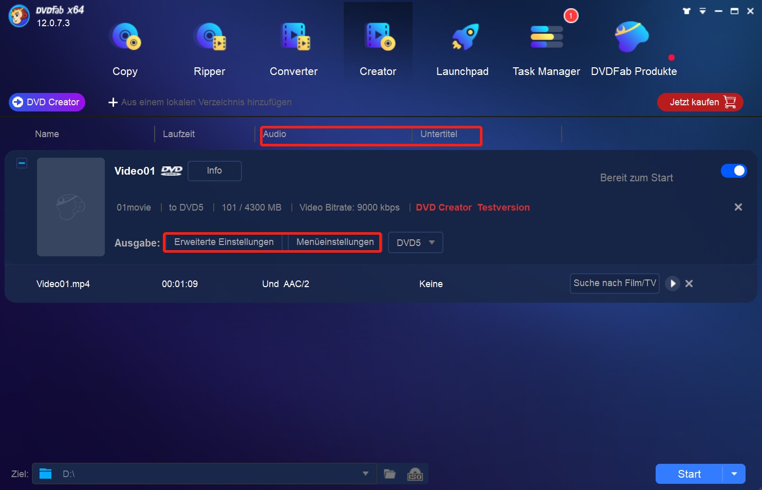Click the Video01 thumbnail placeholder
Image resolution: width=762 pixels, height=490 pixels.
click(71, 207)
